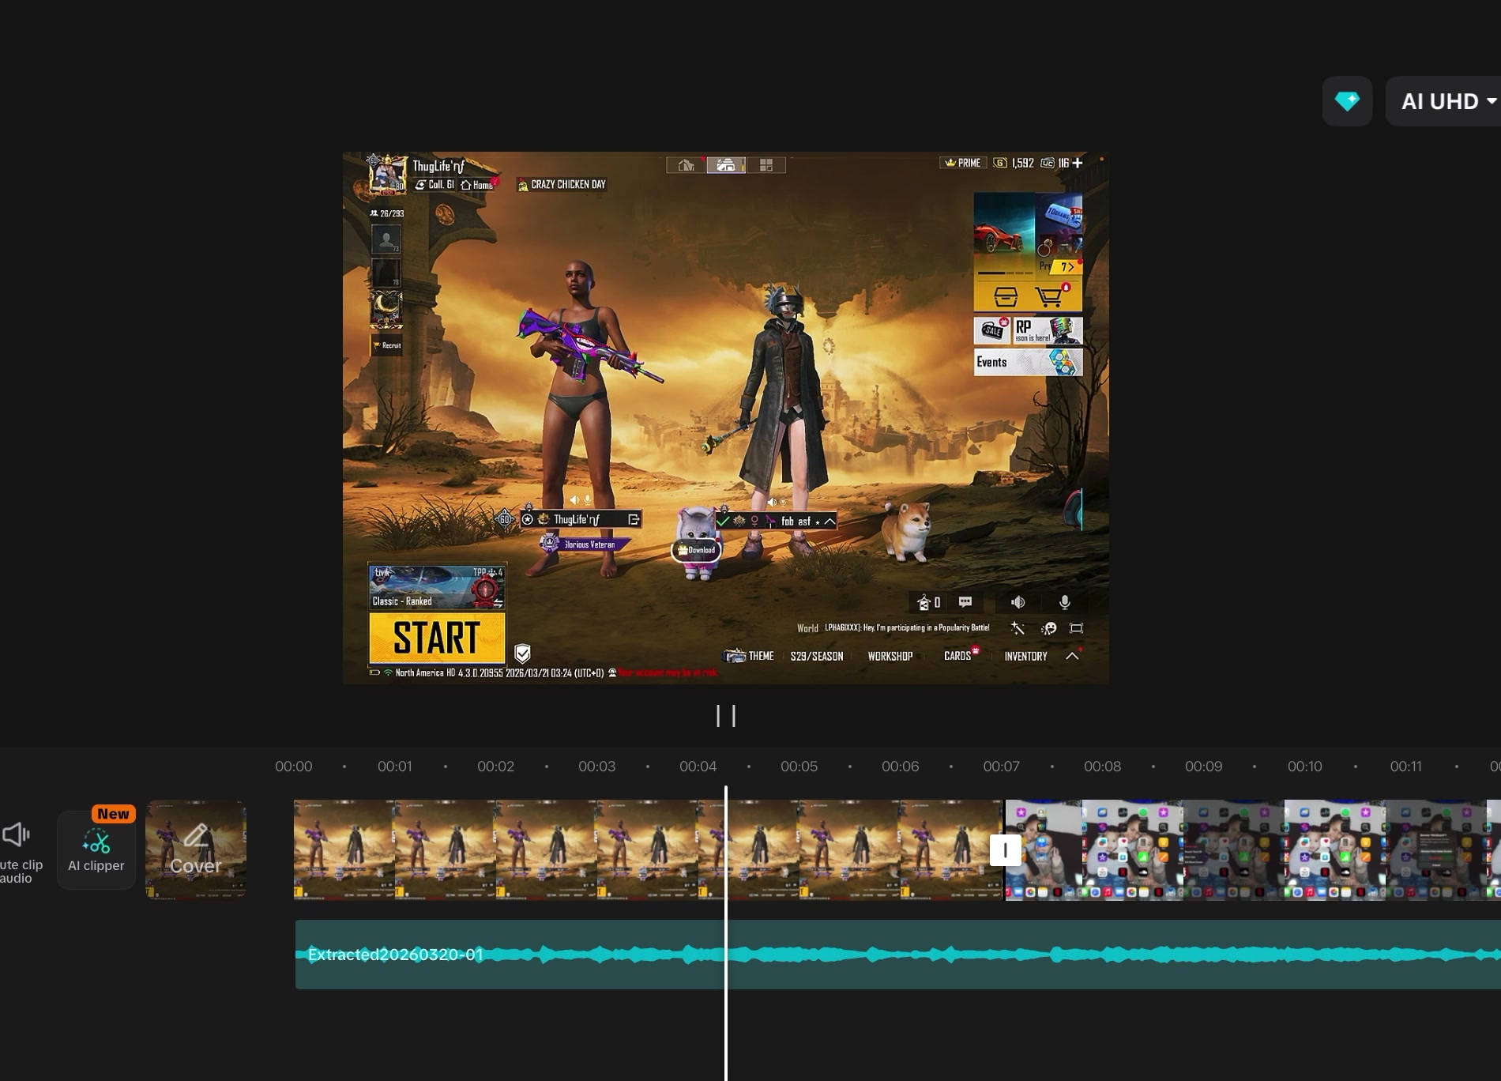The image size is (1501, 1081).
Task: Open the shopping cart icon
Action: pyautogui.click(x=1051, y=296)
